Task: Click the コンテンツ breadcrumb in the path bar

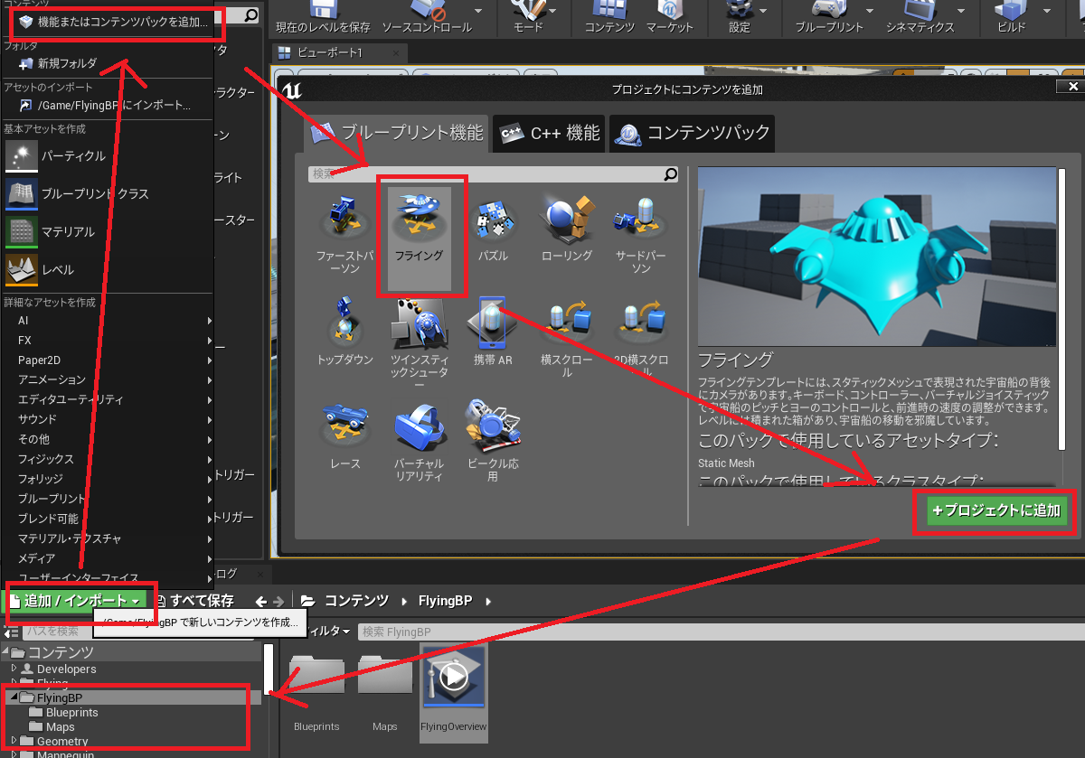Action: (x=356, y=601)
